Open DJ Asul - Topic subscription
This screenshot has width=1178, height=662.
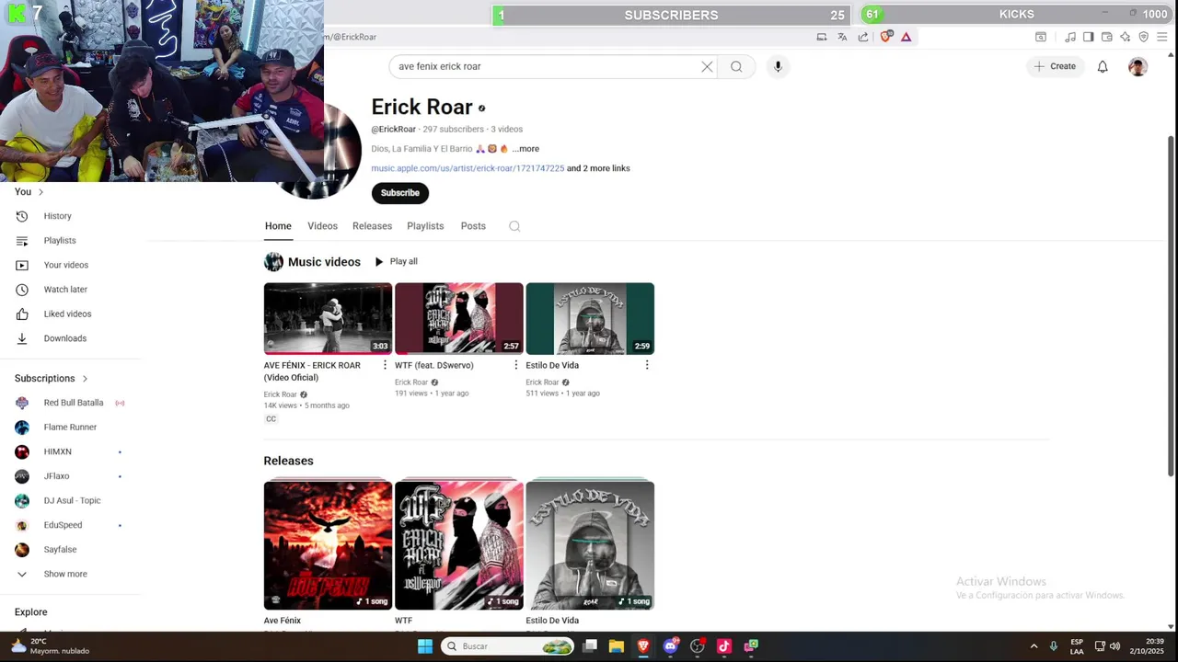[72, 501]
